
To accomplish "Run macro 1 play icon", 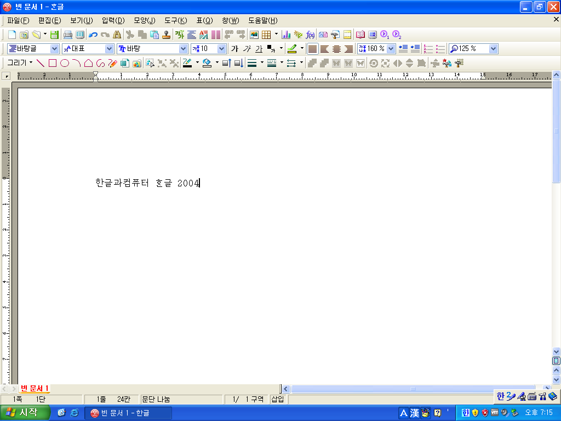I will 385,35.
